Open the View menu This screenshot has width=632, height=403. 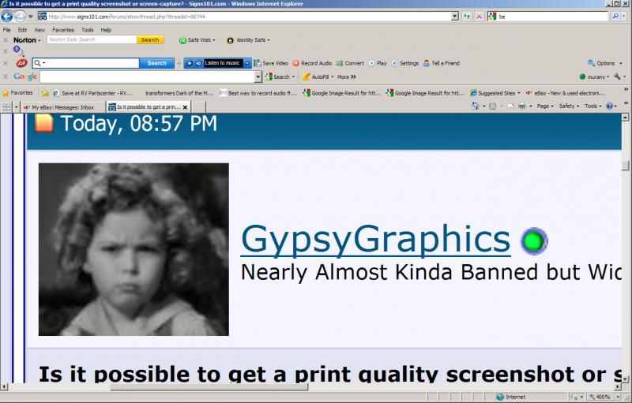39,30
